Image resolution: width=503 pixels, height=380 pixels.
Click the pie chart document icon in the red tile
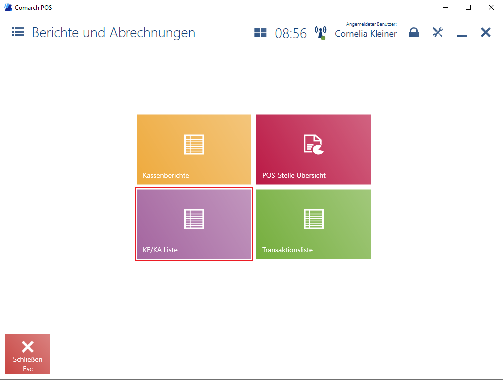tap(313, 144)
